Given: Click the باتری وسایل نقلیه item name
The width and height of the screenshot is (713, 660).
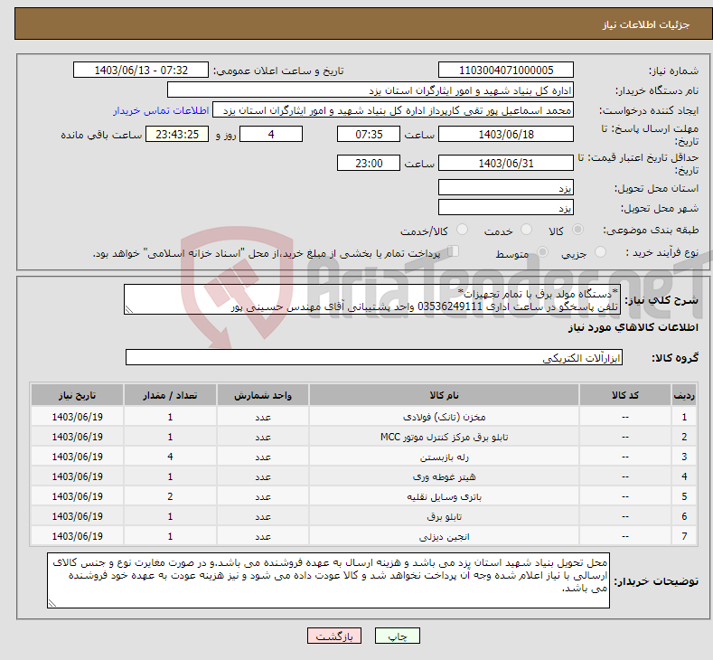Looking at the screenshot, I should coord(445,496).
